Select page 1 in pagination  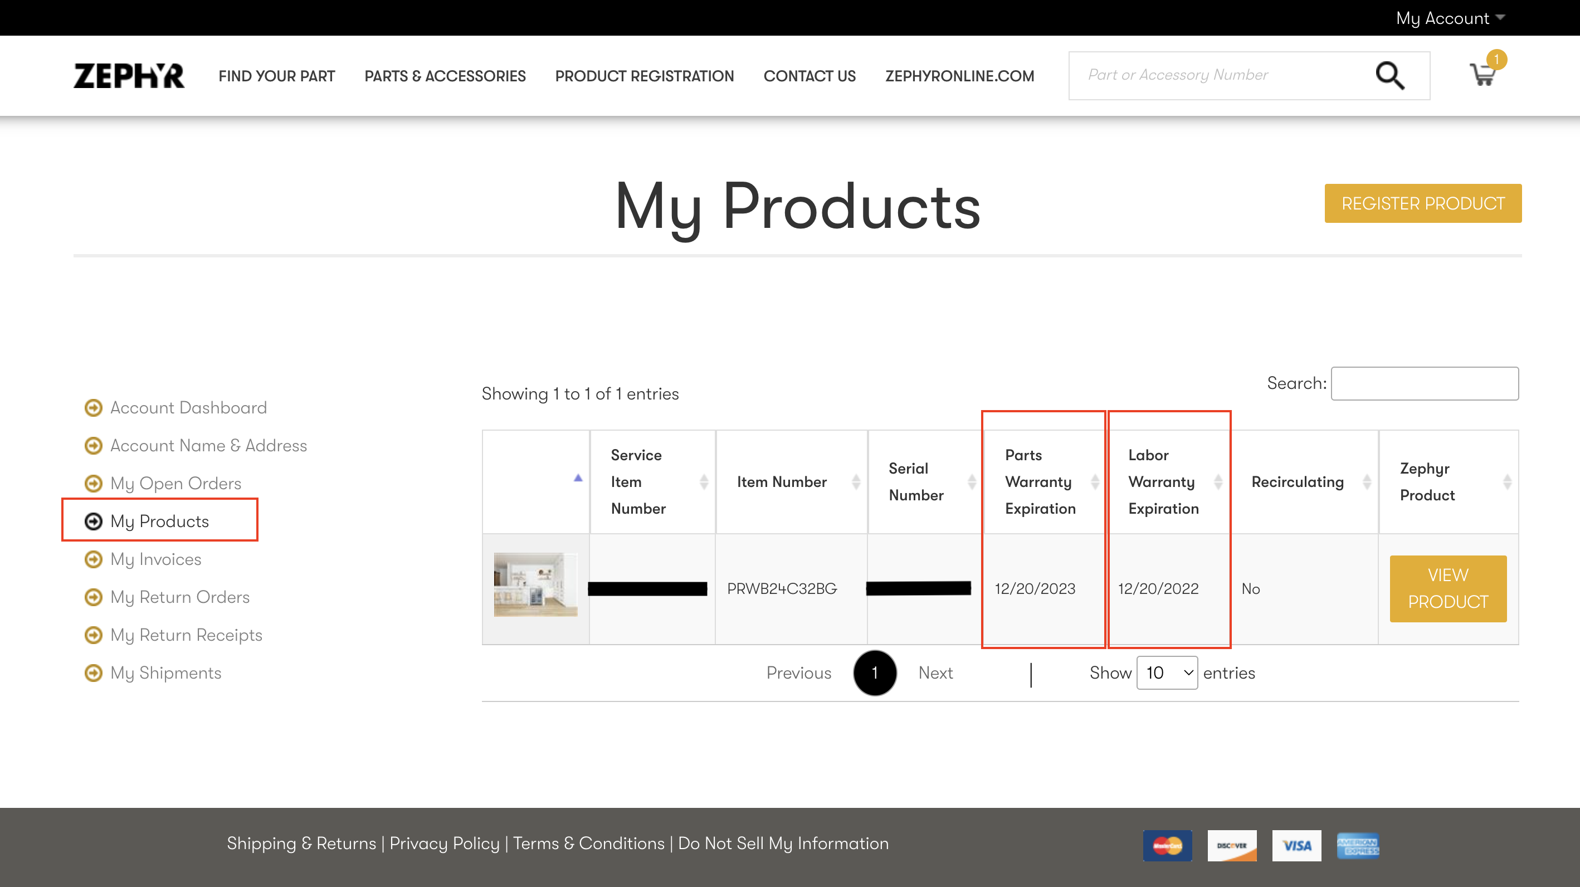pyautogui.click(x=875, y=673)
